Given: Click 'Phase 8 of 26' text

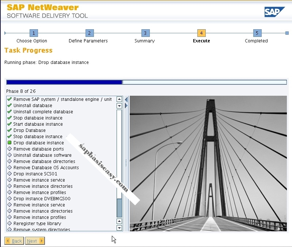Looking at the screenshot, I should [21, 91].
